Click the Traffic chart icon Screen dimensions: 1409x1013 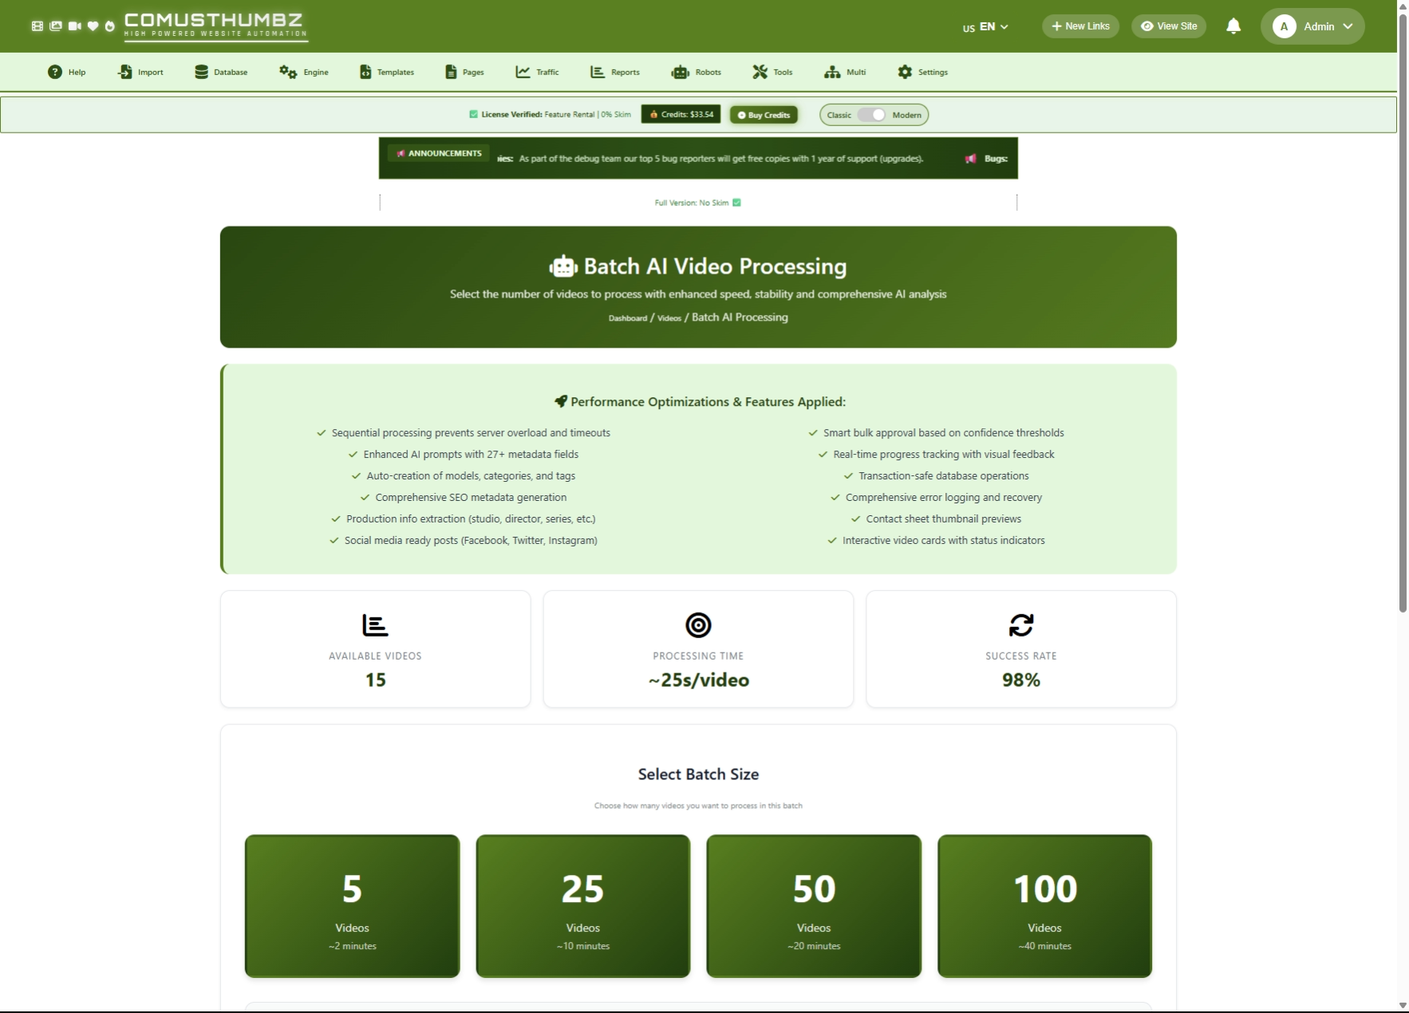(x=523, y=73)
